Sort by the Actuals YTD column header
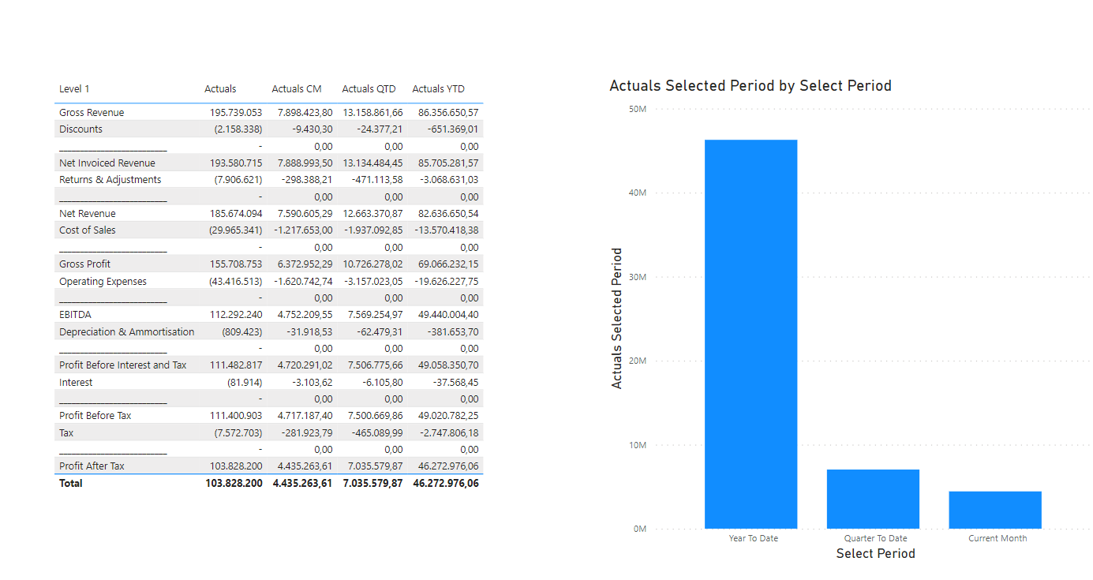The image size is (1093, 580). (x=438, y=89)
